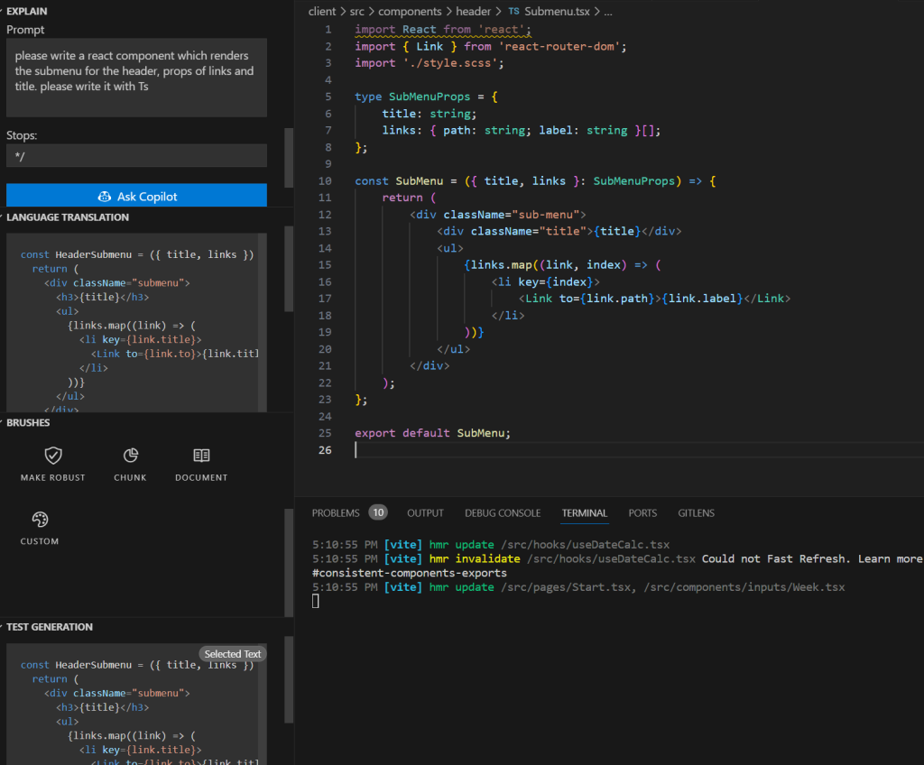Choose the Document brush
Image resolution: width=924 pixels, height=765 pixels.
click(201, 456)
